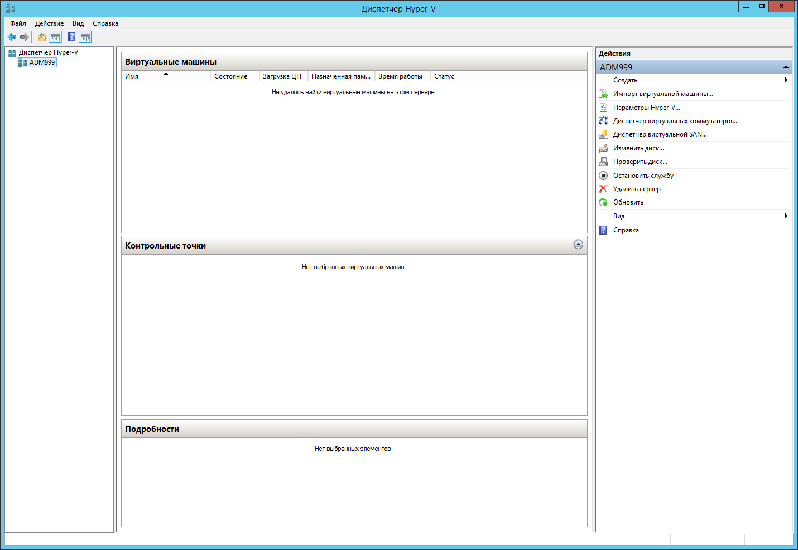Click the Остановить службу stop icon
The height and width of the screenshot is (550, 798).
(603, 176)
